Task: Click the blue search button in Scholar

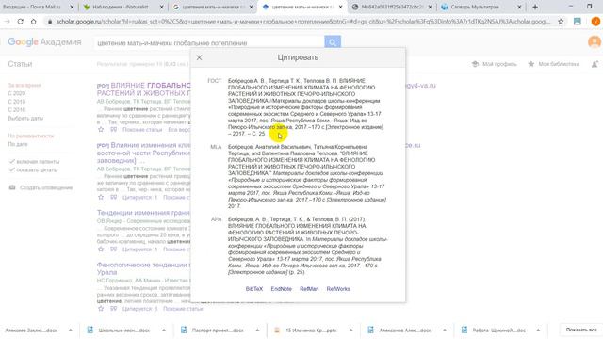Action: click(x=333, y=42)
